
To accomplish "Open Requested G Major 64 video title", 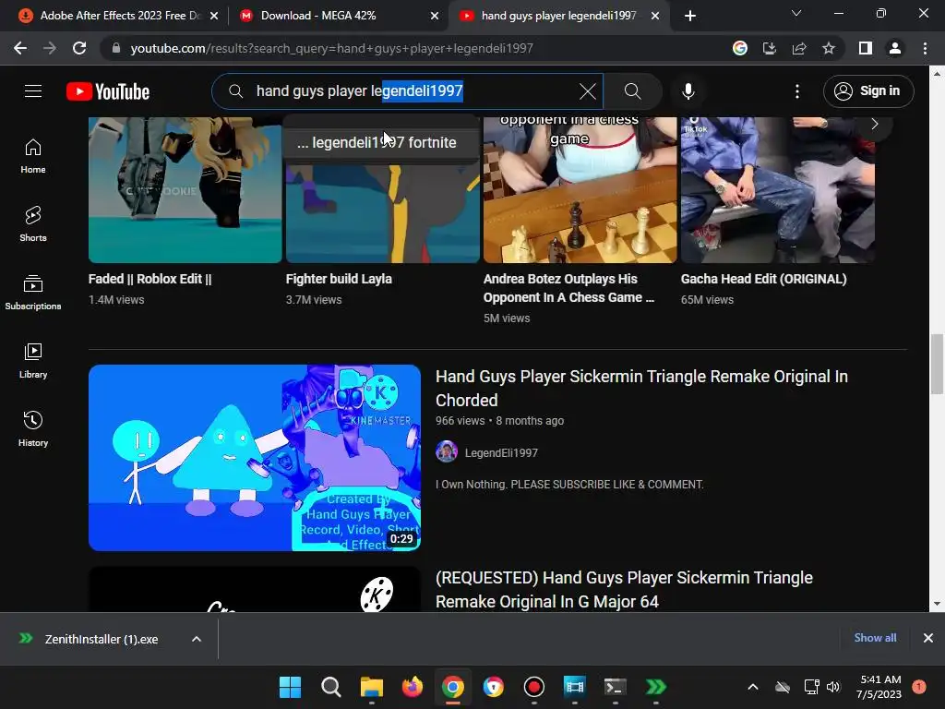I will (x=624, y=589).
